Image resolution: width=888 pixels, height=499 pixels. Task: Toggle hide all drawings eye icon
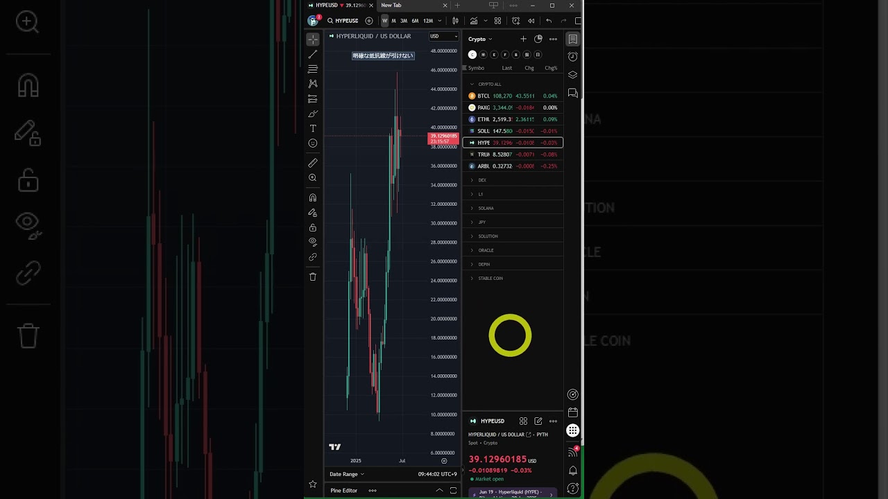[x=313, y=242]
